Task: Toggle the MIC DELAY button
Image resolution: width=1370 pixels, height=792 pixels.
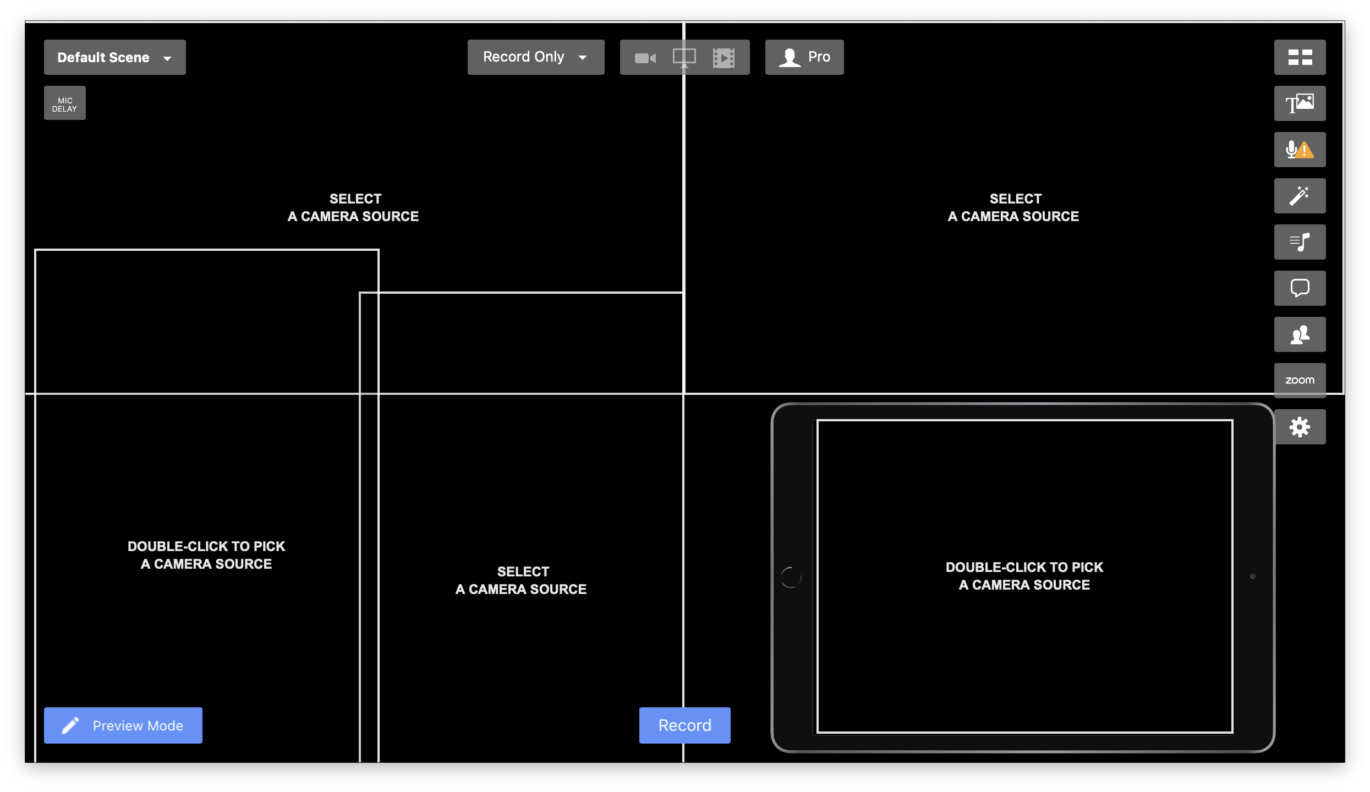Action: pos(65,103)
